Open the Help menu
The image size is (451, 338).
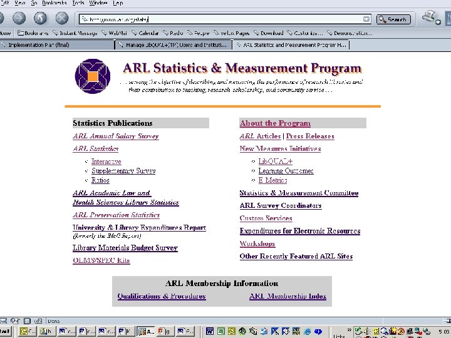tap(118, 3)
